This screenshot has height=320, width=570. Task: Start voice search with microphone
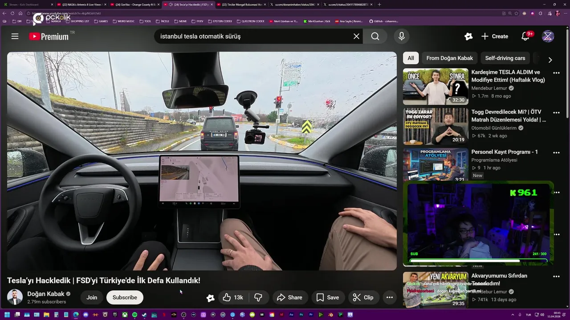click(x=402, y=36)
